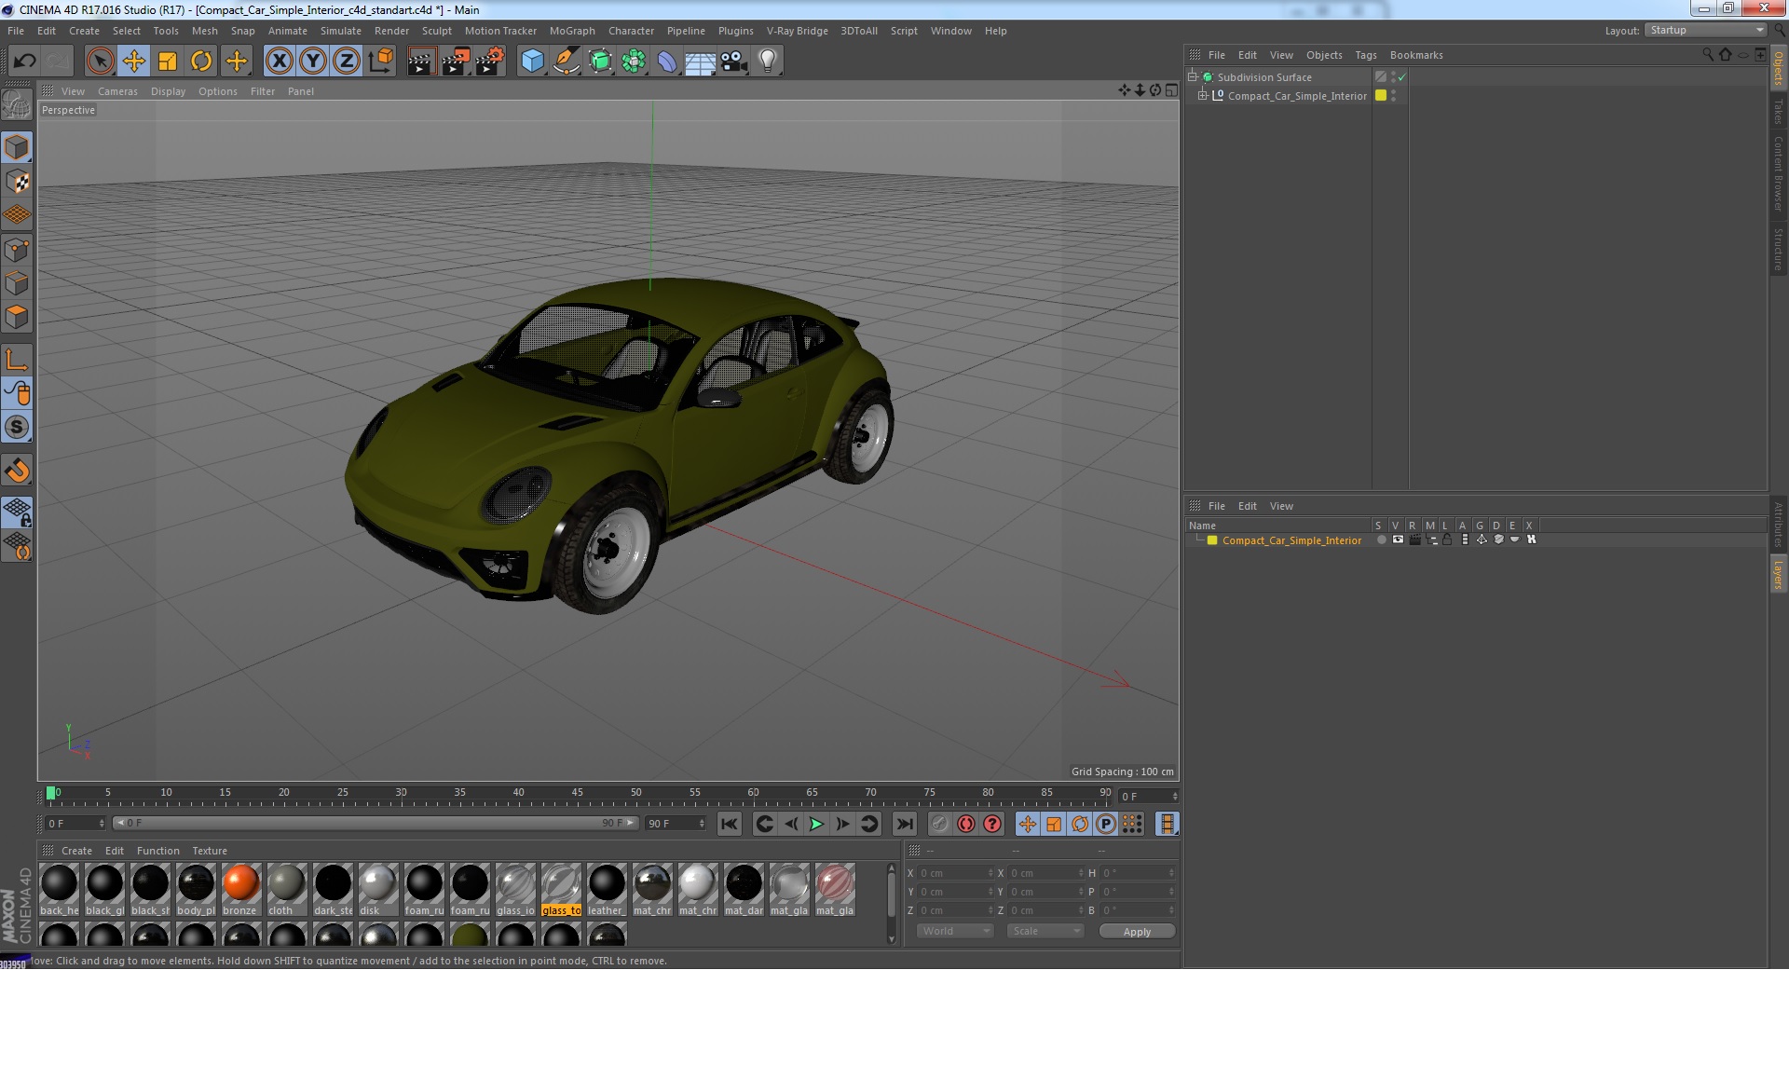Expand the Subdivision Surface object tree
1789x1079 pixels.
(1192, 76)
